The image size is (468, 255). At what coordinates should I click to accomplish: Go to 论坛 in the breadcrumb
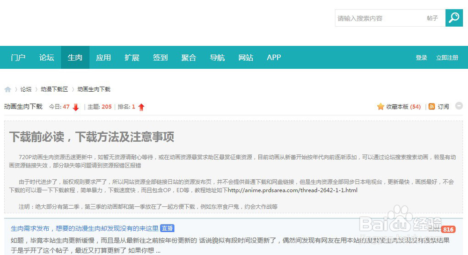coord(26,89)
